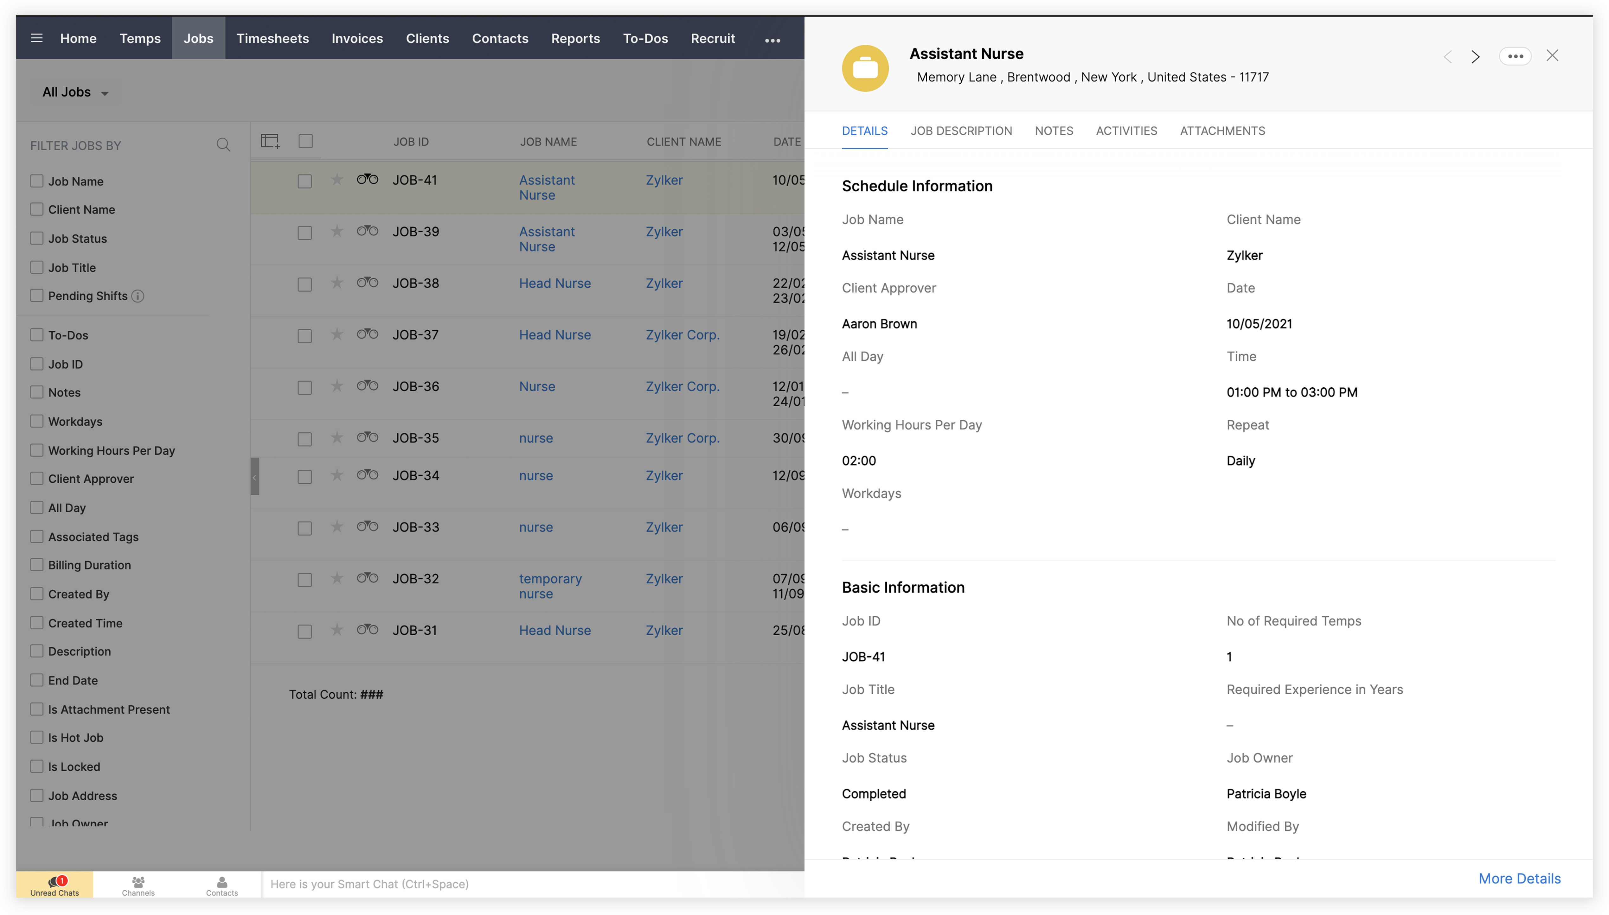Open the Nurse link in JOB-36 row
The image size is (1609, 915).
tap(537, 386)
